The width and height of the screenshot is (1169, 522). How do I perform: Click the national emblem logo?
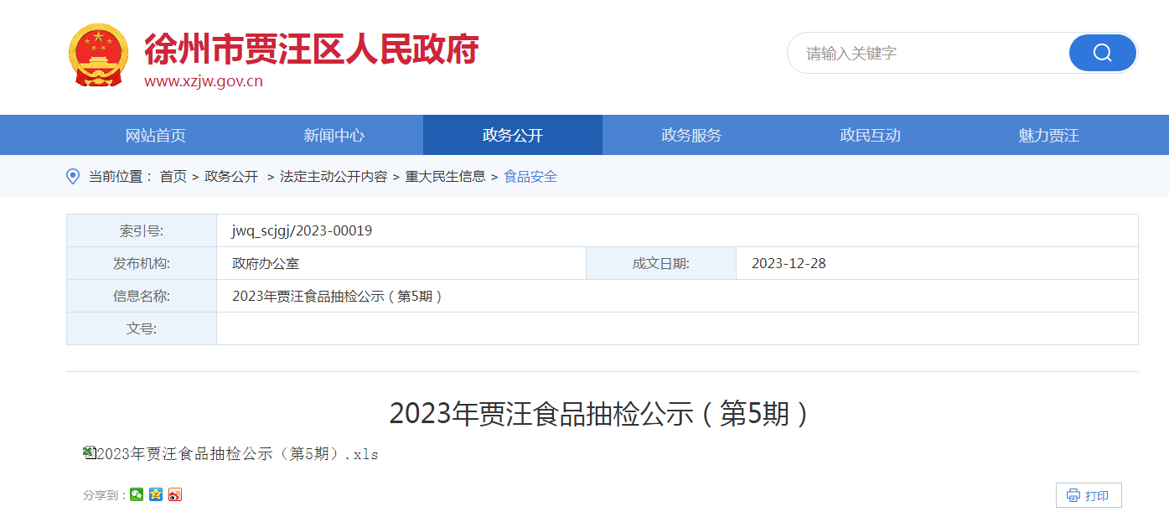(x=98, y=55)
